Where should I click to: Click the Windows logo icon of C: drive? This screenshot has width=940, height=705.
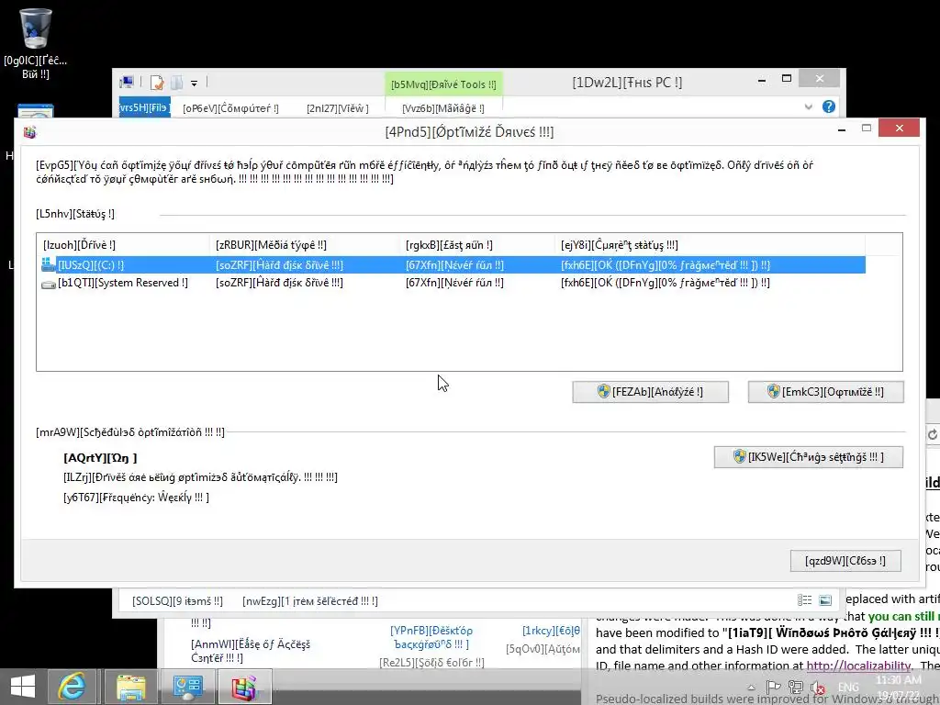click(x=48, y=264)
